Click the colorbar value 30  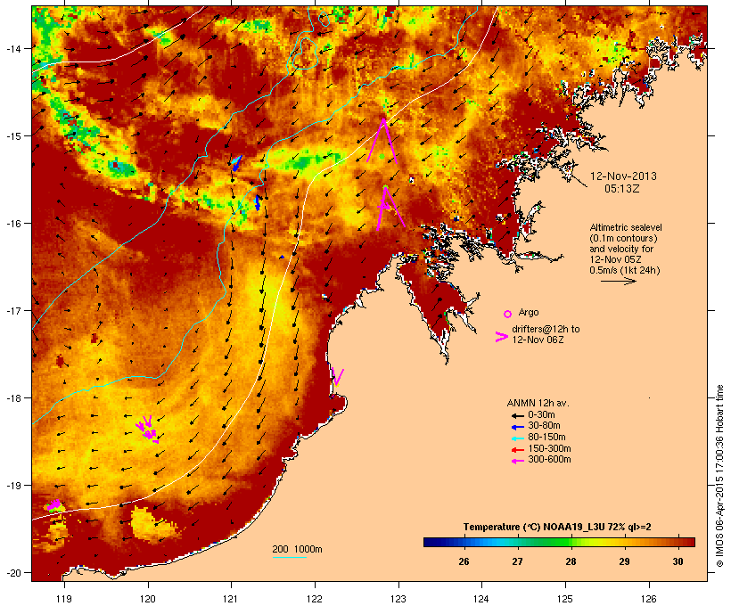[x=678, y=561]
